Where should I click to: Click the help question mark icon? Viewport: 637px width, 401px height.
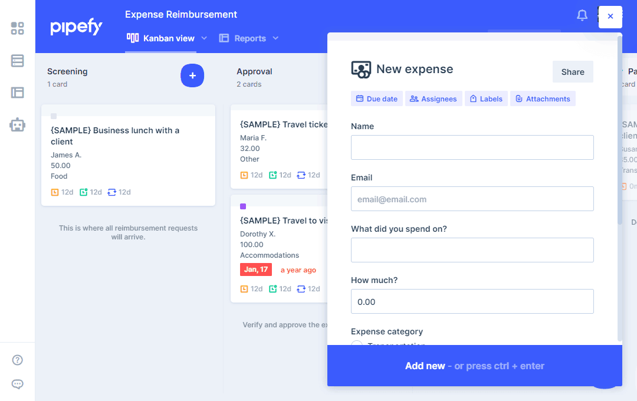click(x=18, y=360)
